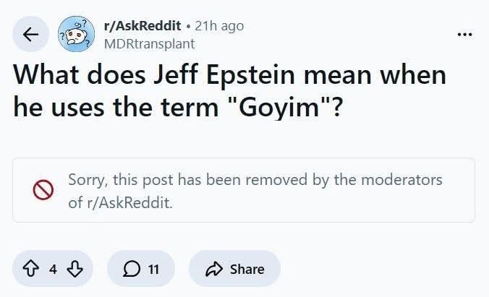Screen dimensions: 489x297
Task: Click the share arrow icon
Action: pyautogui.click(x=214, y=269)
